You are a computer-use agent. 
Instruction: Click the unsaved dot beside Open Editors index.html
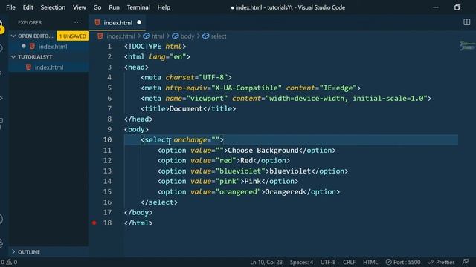[x=24, y=46]
